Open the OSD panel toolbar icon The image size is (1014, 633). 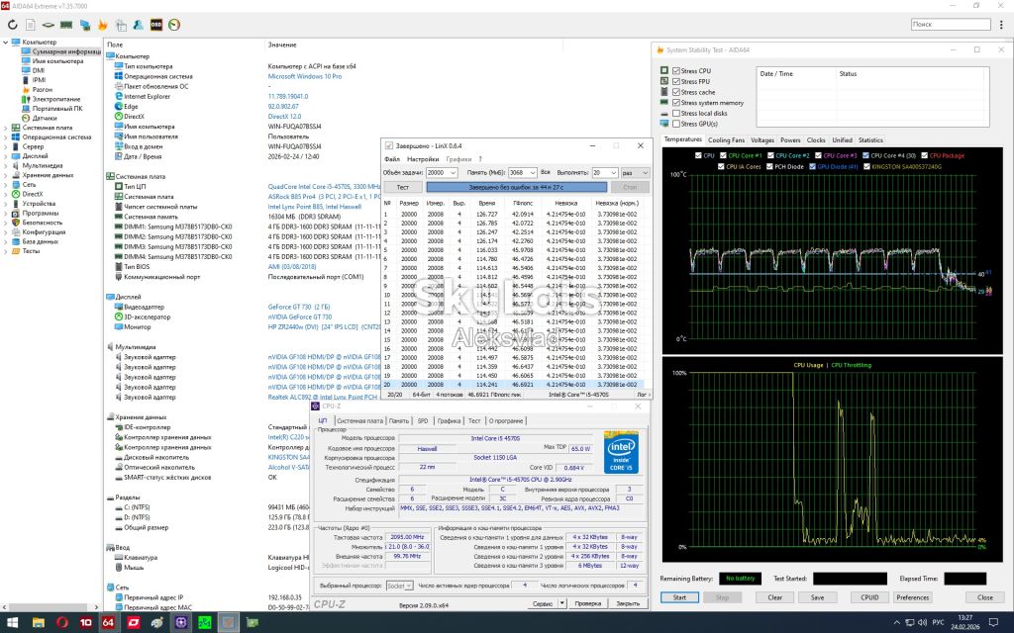click(x=155, y=25)
